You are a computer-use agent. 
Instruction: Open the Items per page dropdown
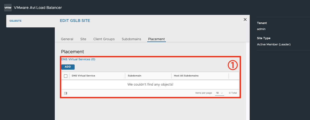[x=219, y=93]
